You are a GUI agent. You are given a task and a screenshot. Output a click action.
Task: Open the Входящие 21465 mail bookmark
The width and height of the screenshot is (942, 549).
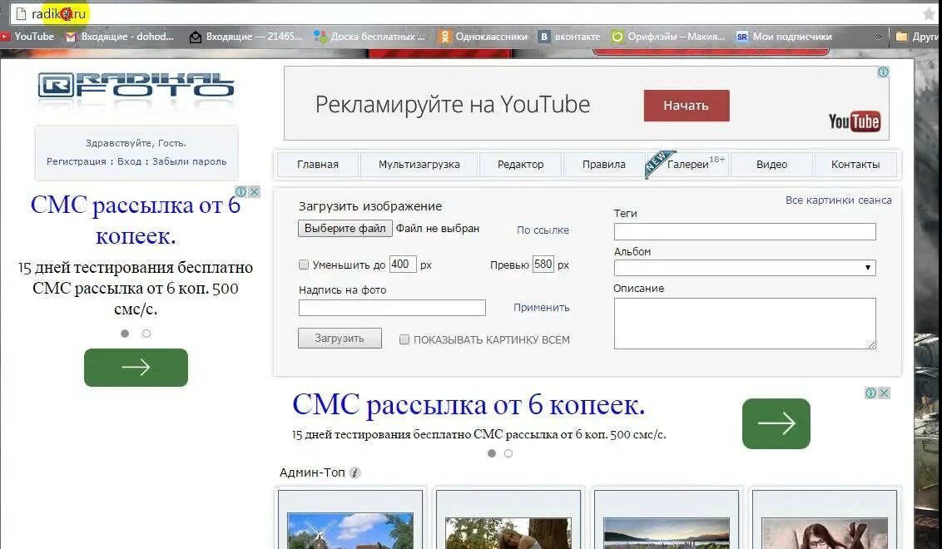pyautogui.click(x=245, y=37)
